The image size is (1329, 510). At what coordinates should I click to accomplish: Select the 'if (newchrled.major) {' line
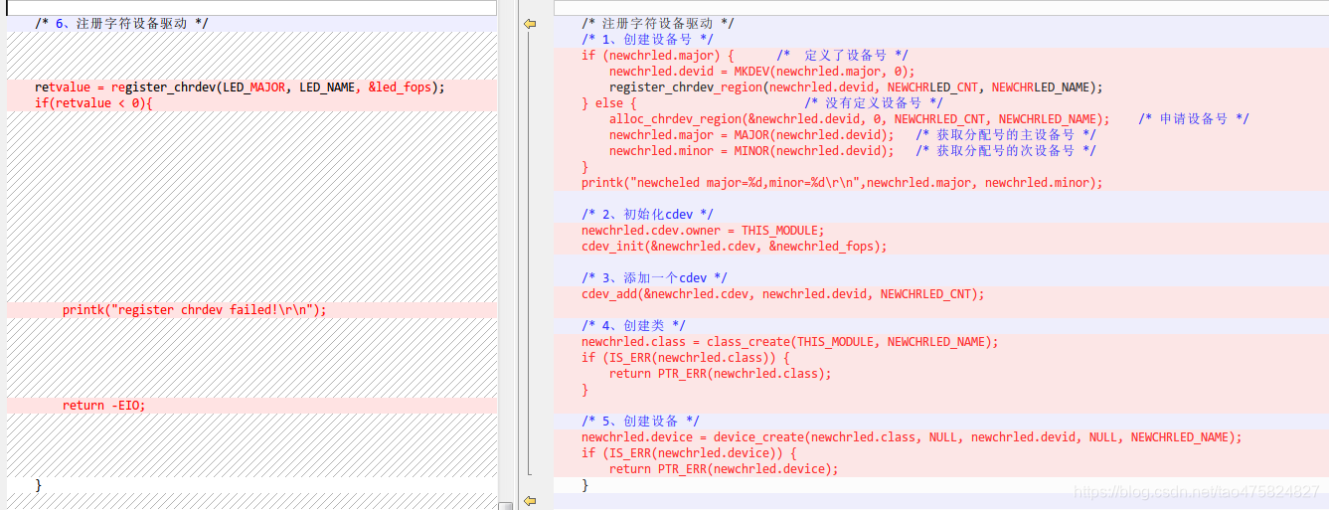click(x=657, y=56)
